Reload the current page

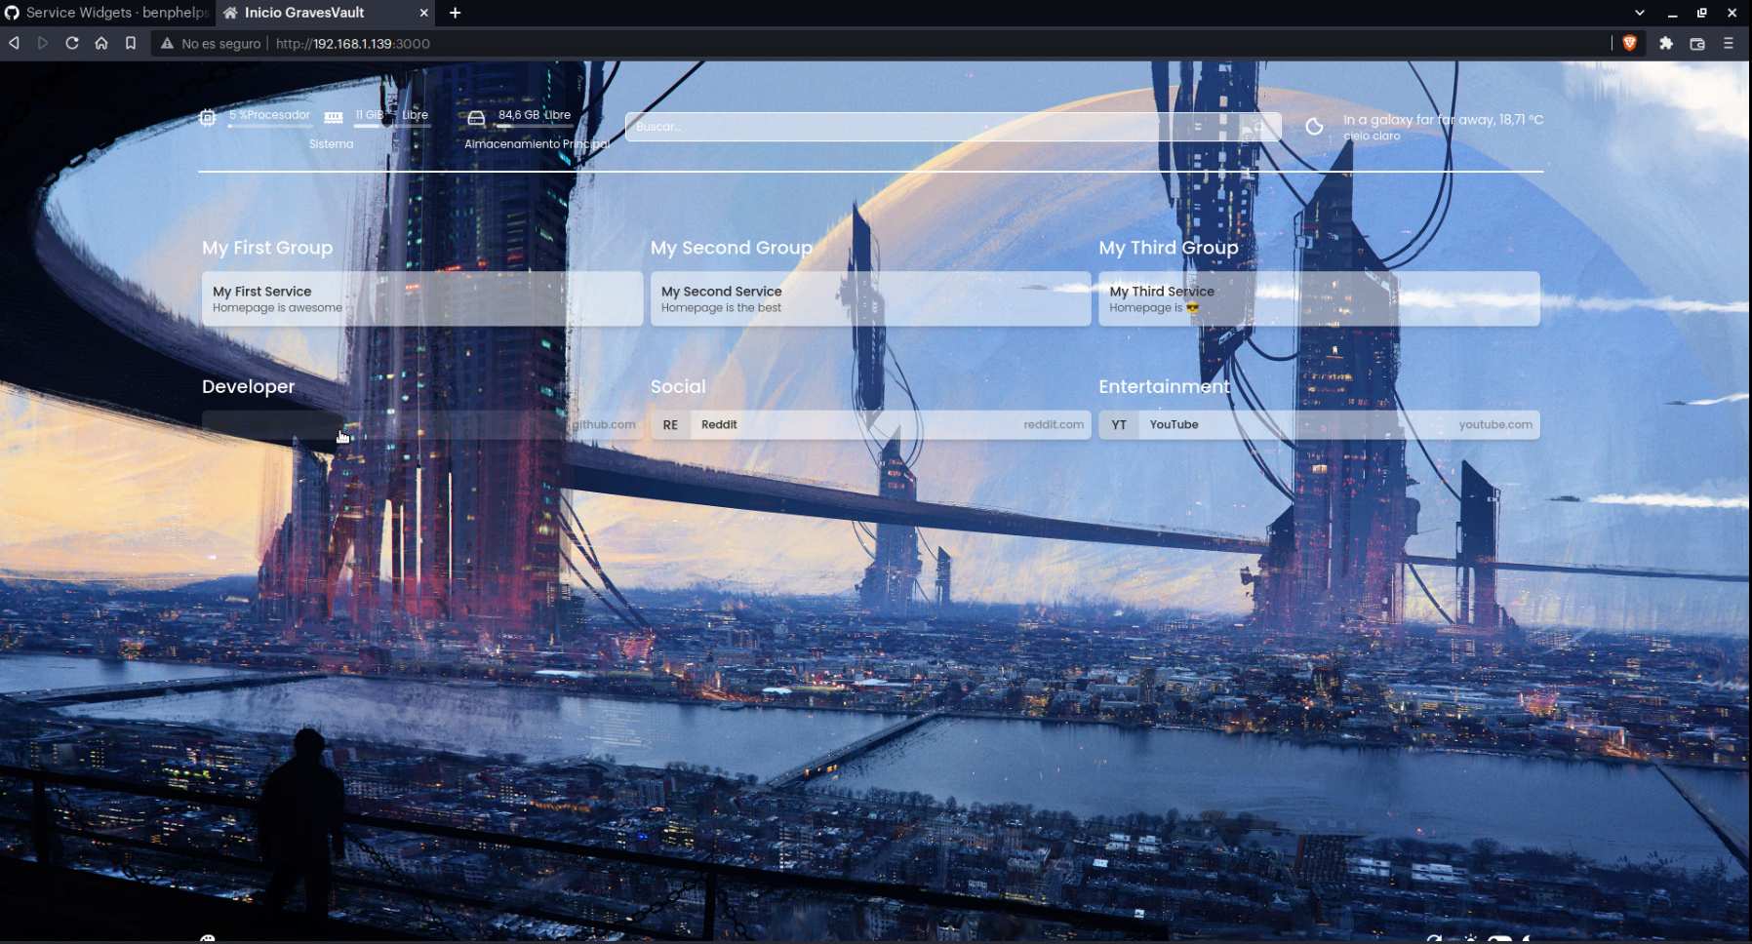click(x=72, y=43)
